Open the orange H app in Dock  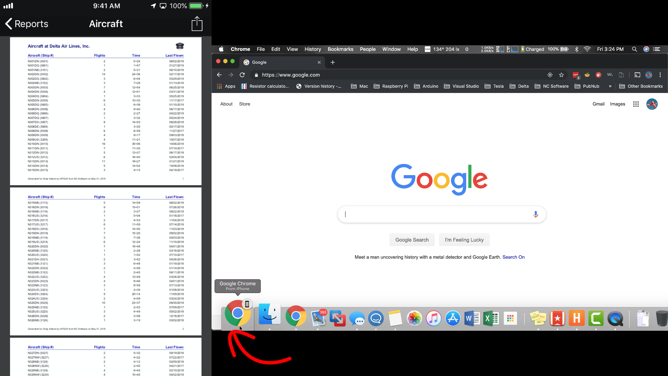577,318
